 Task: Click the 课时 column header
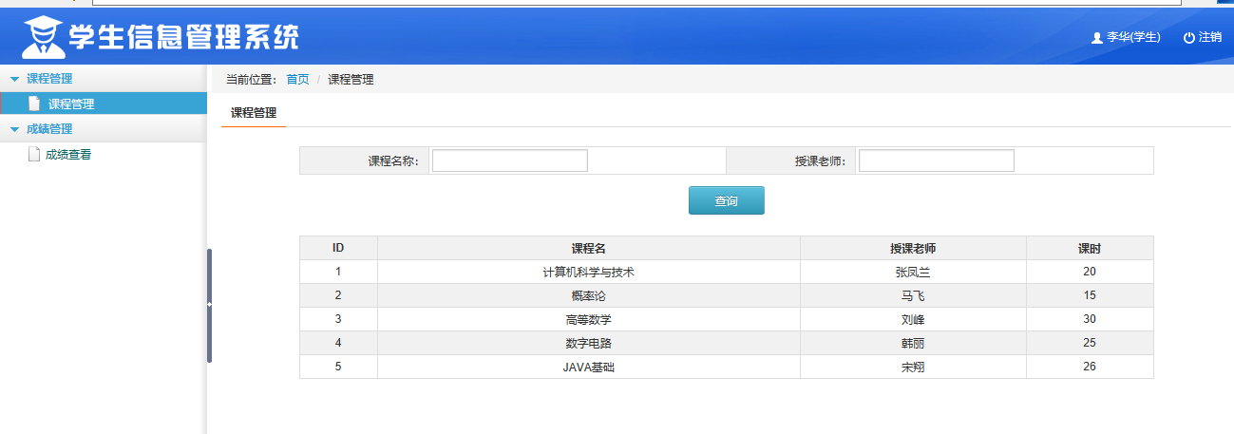click(x=1090, y=248)
